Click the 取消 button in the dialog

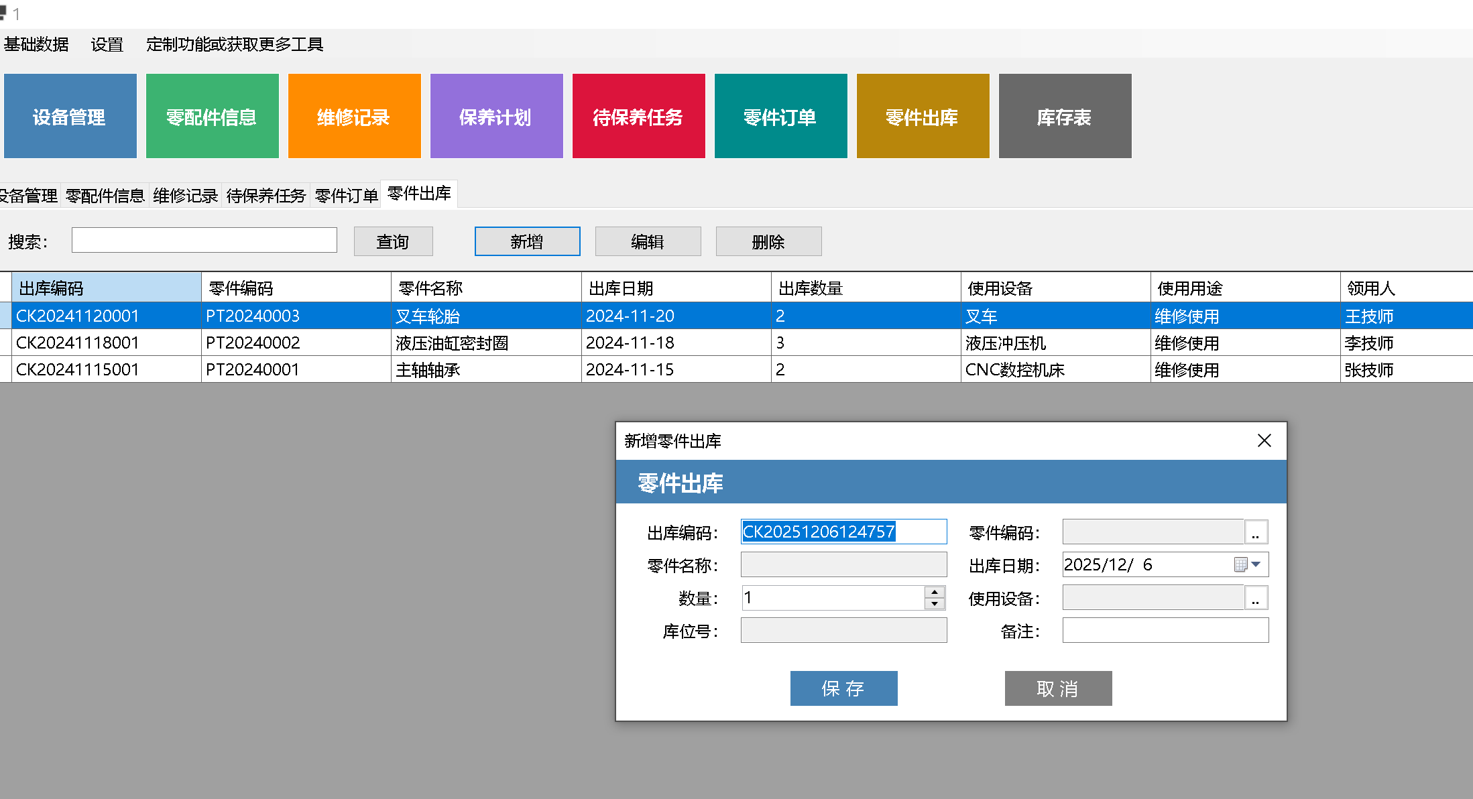1058,688
